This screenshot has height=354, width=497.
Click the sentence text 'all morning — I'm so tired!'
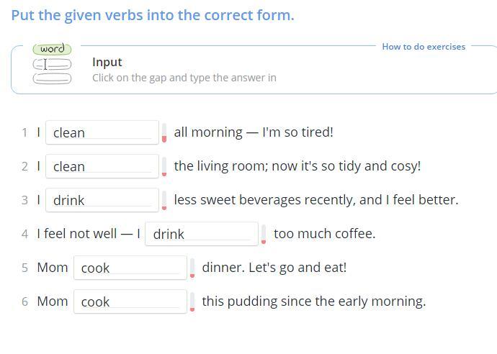[254, 132]
